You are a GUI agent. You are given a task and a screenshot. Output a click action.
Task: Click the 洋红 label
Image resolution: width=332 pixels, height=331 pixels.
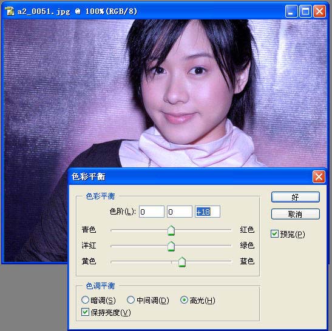89,246
